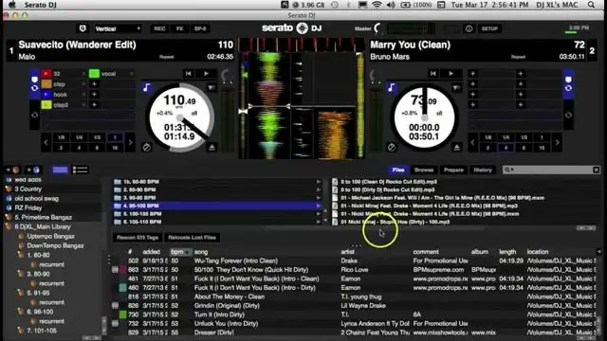This screenshot has height=341, width=607.
Task: Open crate 6 DjXL_Main Library
Action: [43, 227]
